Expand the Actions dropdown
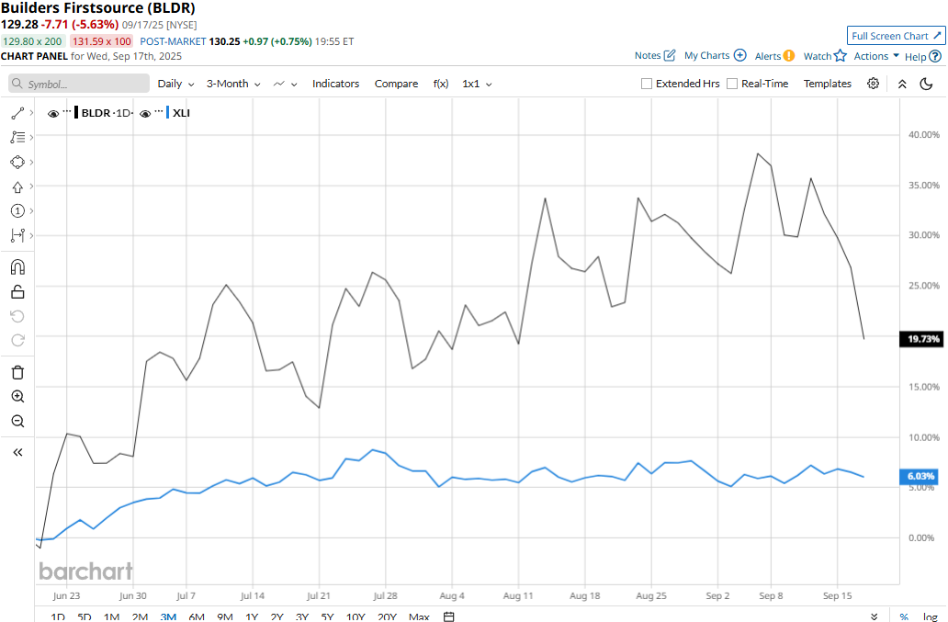Screen dimensions: 948x622 (876, 56)
